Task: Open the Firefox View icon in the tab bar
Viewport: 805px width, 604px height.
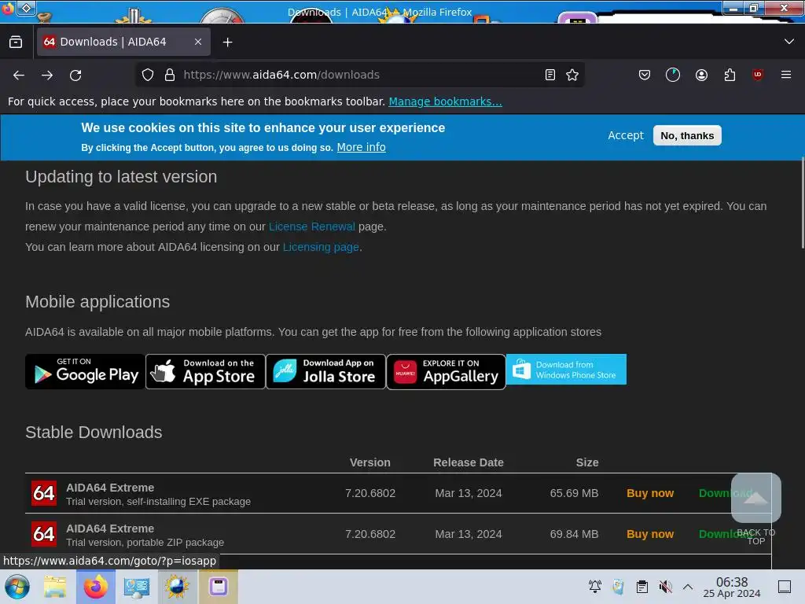Action: [x=16, y=42]
